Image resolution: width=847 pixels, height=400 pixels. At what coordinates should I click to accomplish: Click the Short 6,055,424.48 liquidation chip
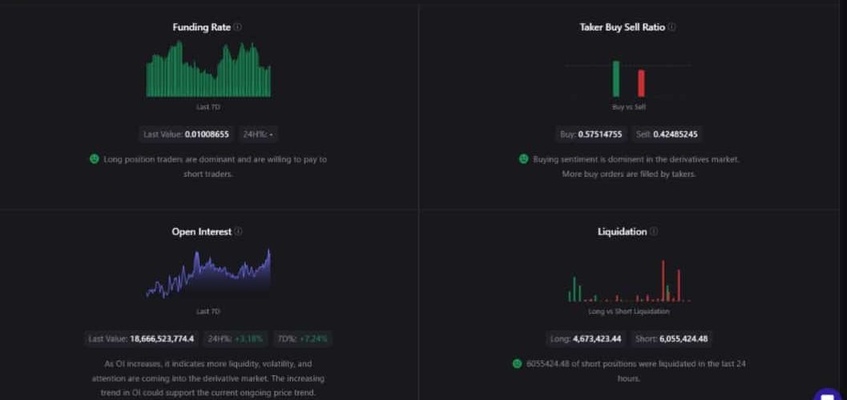coord(672,338)
